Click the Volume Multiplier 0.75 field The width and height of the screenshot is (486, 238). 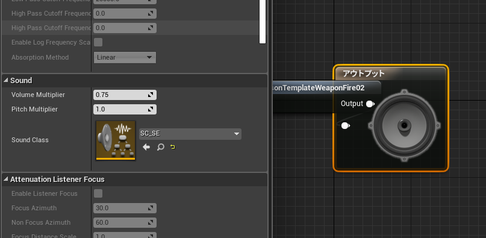pos(125,95)
